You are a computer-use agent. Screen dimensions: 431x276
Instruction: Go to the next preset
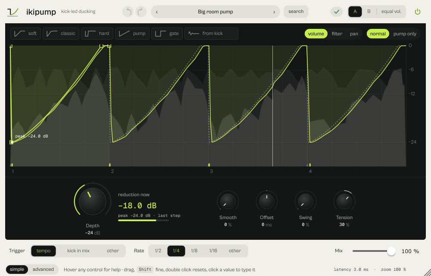point(274,12)
